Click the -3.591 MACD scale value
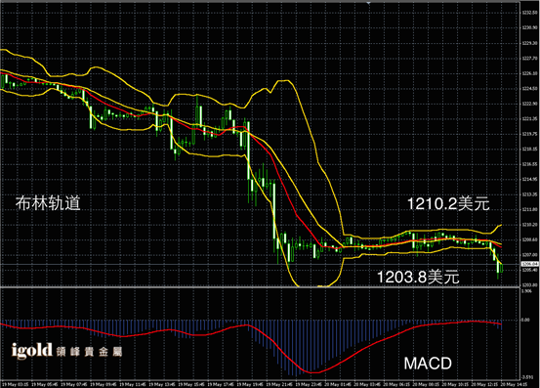 pos(527,377)
